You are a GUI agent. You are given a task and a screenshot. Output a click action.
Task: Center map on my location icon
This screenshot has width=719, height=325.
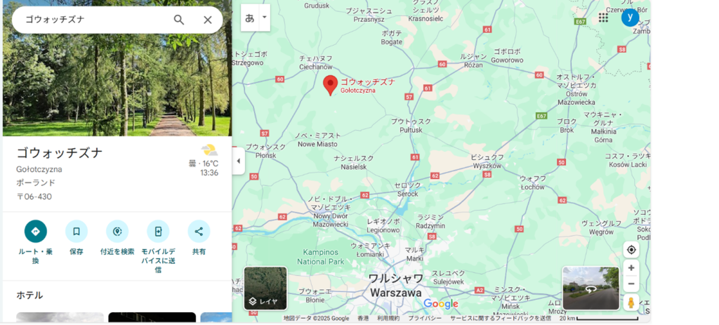[631, 250]
